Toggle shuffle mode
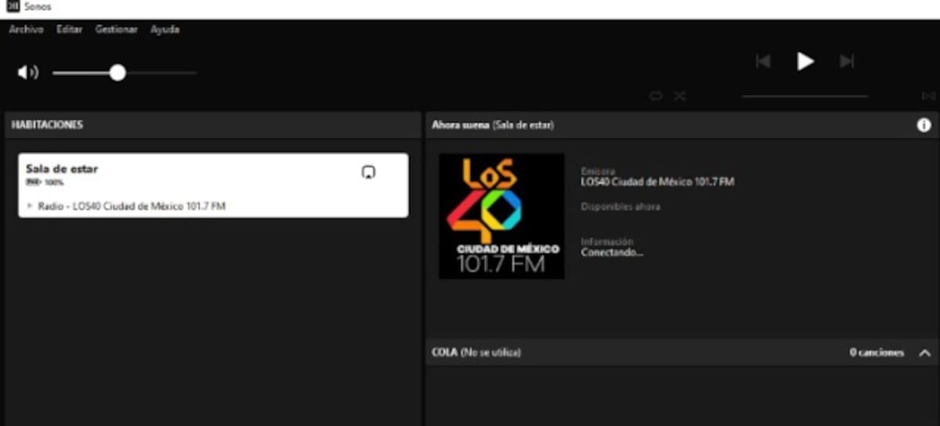This screenshot has width=940, height=426. [679, 96]
